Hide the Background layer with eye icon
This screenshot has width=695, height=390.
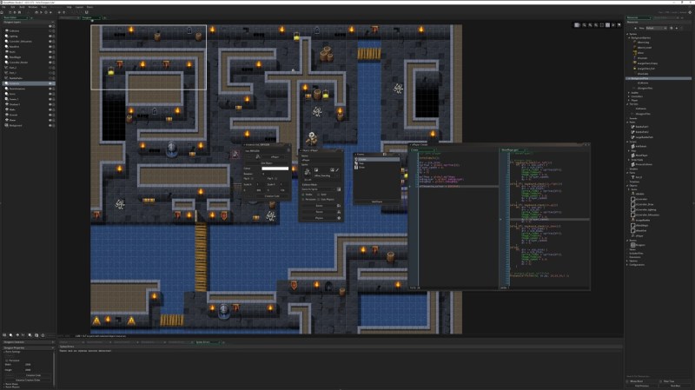click(51, 125)
